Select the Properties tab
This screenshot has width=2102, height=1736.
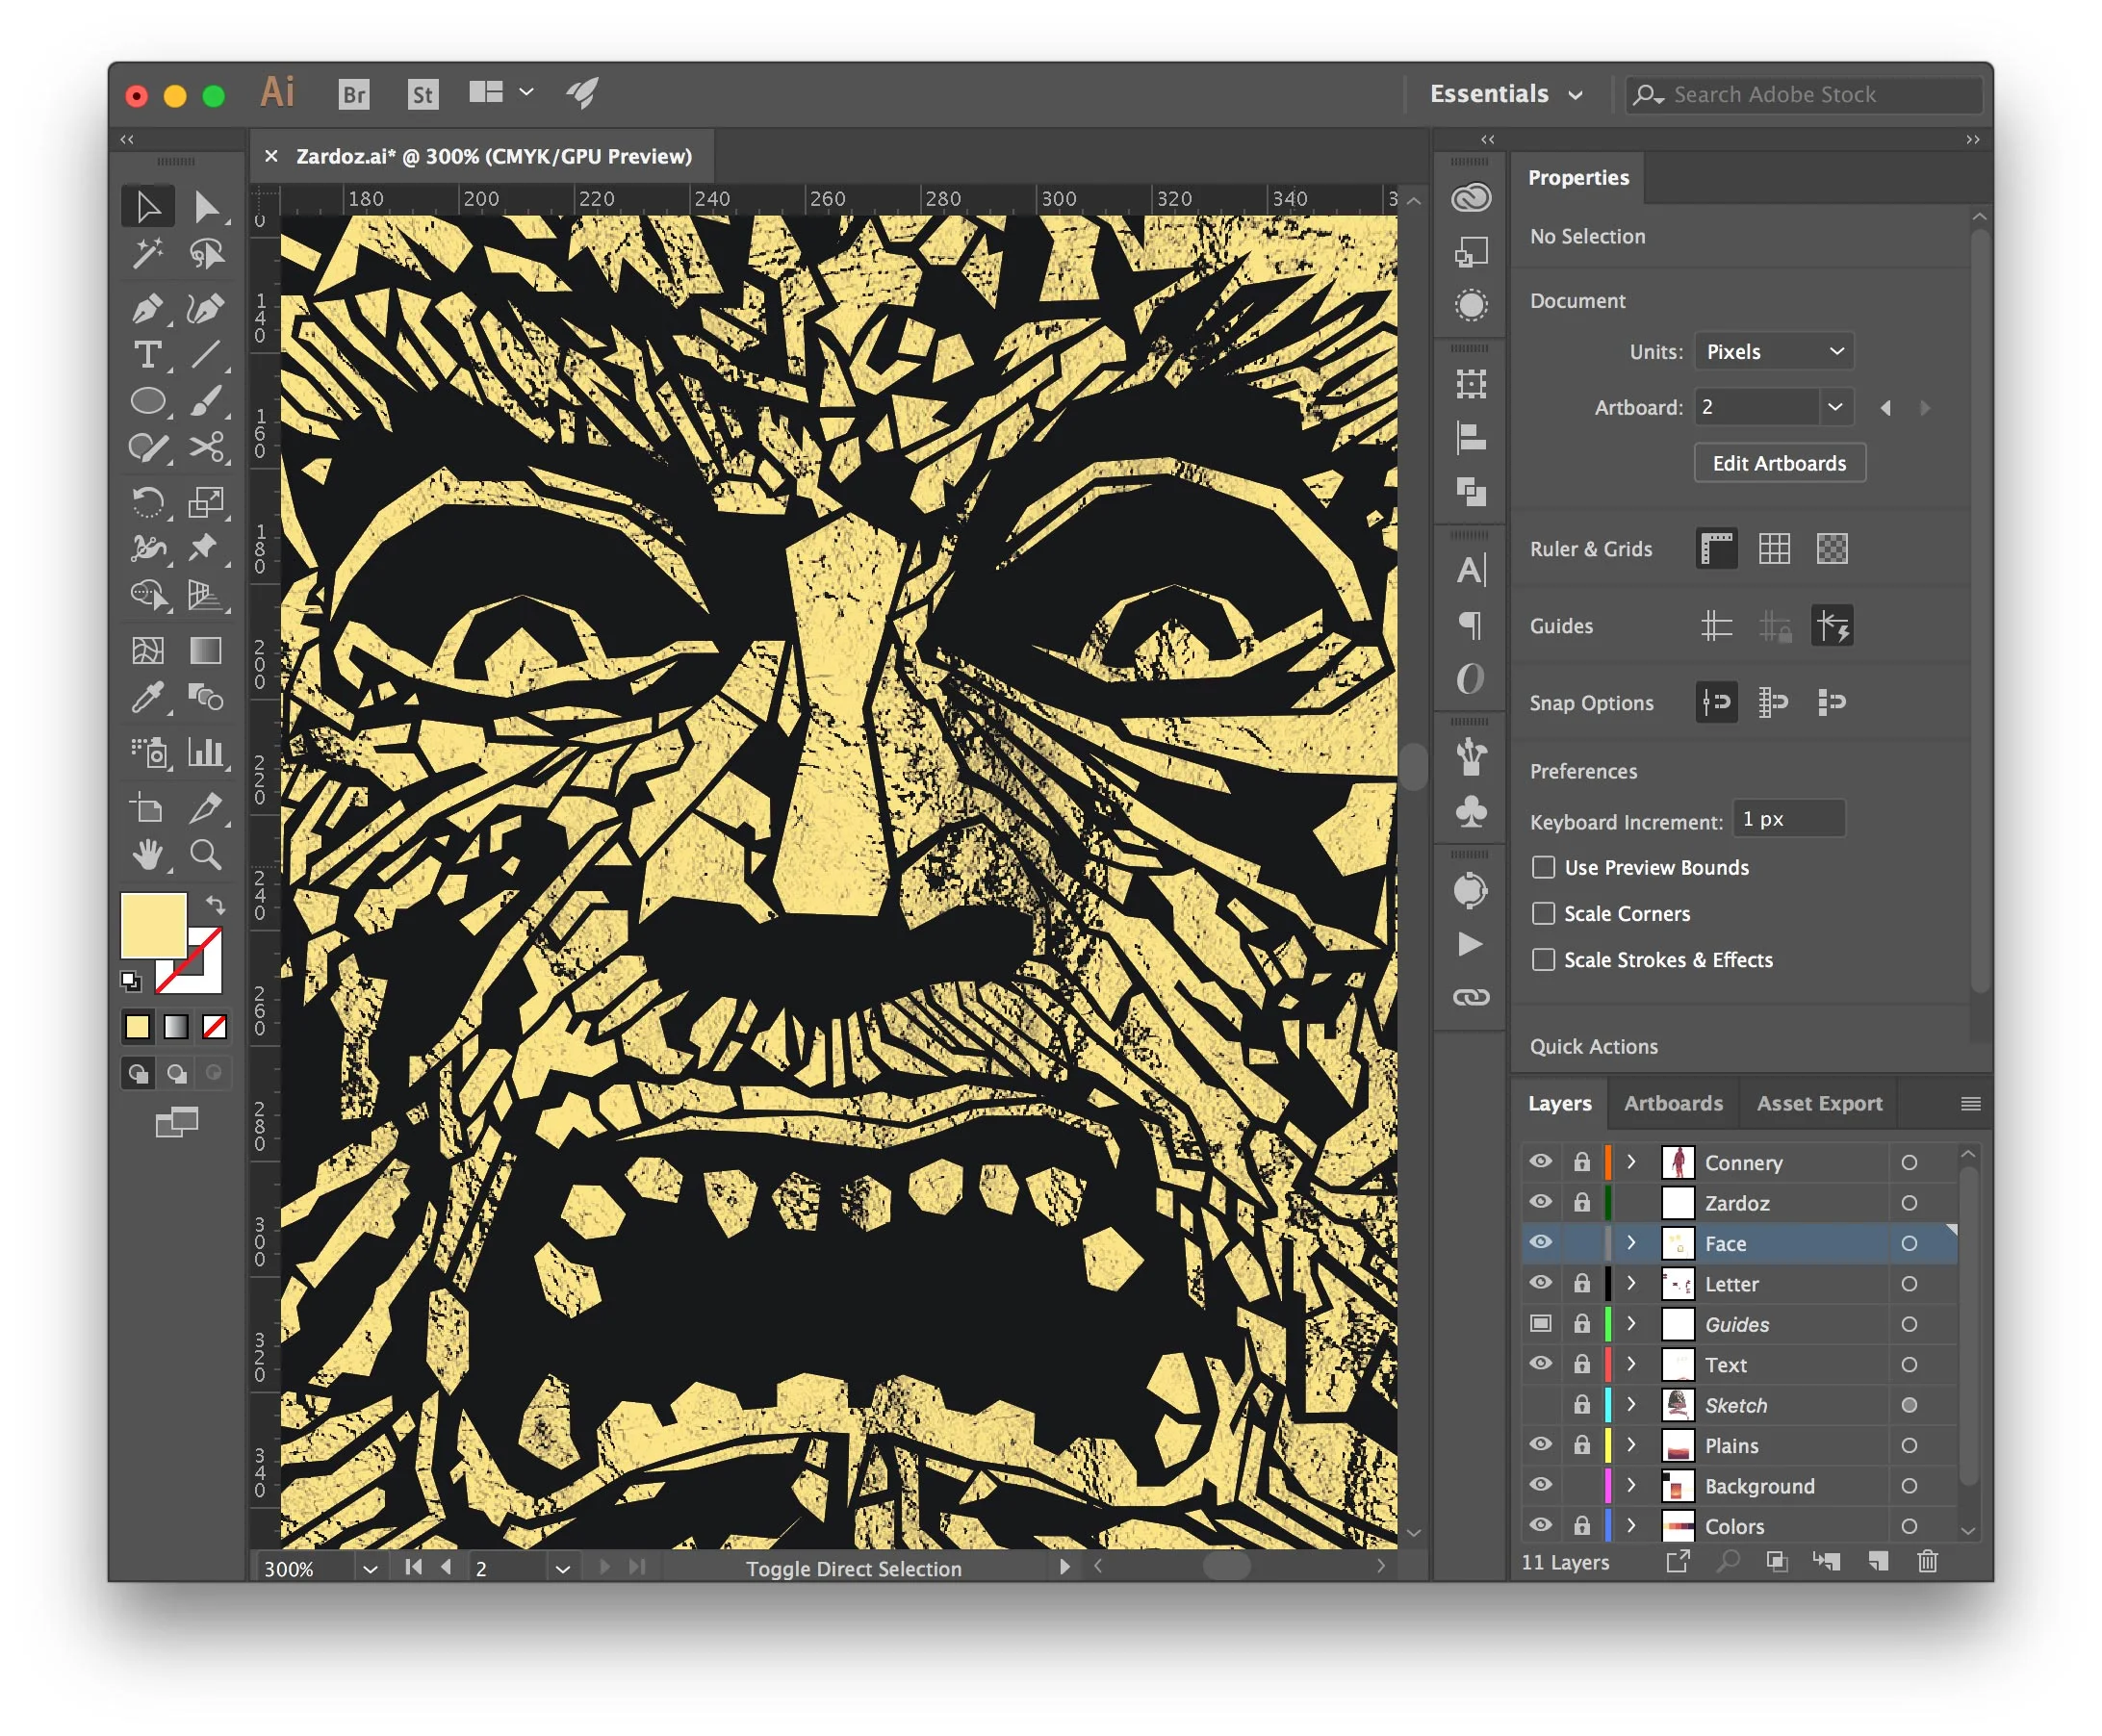(1578, 177)
